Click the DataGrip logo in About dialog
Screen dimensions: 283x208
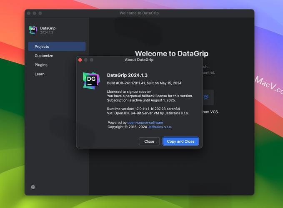[x=91, y=81]
